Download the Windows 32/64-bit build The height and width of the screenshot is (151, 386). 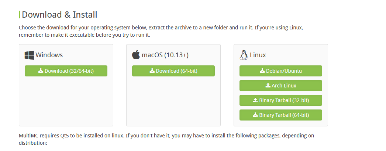point(66,71)
